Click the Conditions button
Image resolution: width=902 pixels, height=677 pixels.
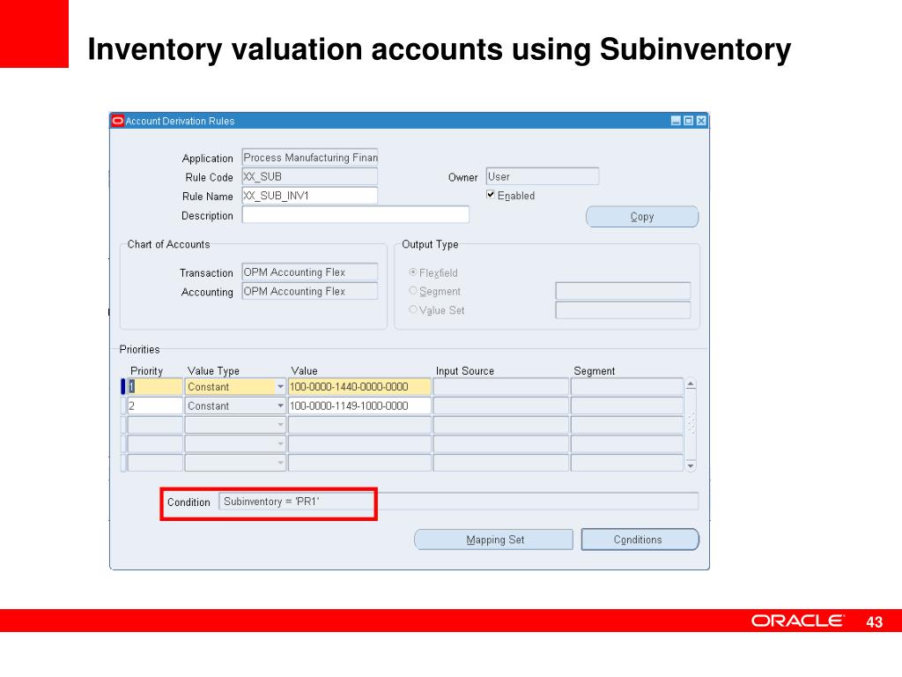640,539
